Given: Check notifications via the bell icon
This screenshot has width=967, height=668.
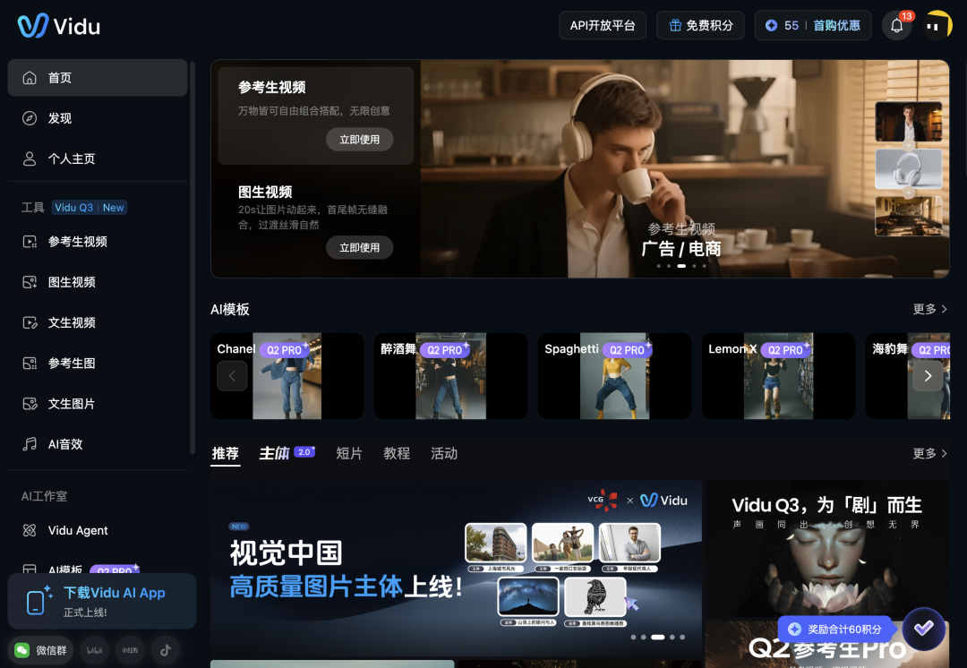Looking at the screenshot, I should coord(896,26).
